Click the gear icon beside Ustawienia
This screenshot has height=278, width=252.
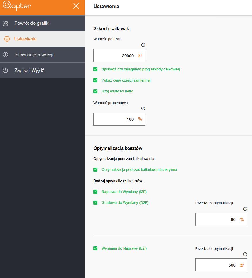(x=7, y=39)
